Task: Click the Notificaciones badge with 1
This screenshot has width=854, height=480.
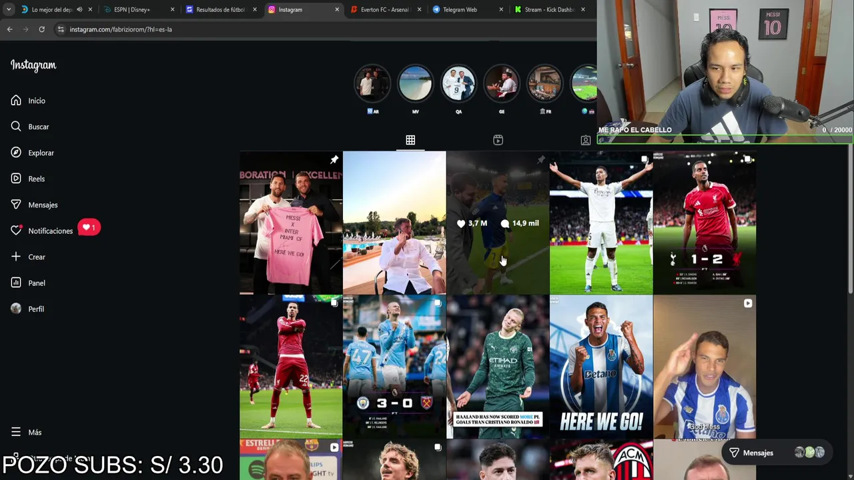Action: pyautogui.click(x=89, y=228)
